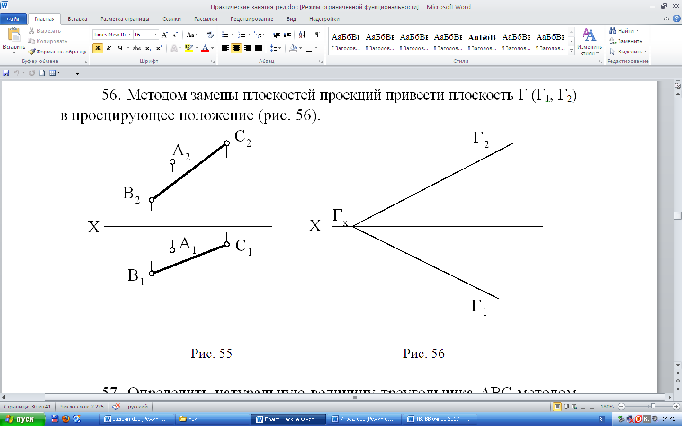Sort text with the A-Z sort icon
682x426 pixels.
[302, 35]
